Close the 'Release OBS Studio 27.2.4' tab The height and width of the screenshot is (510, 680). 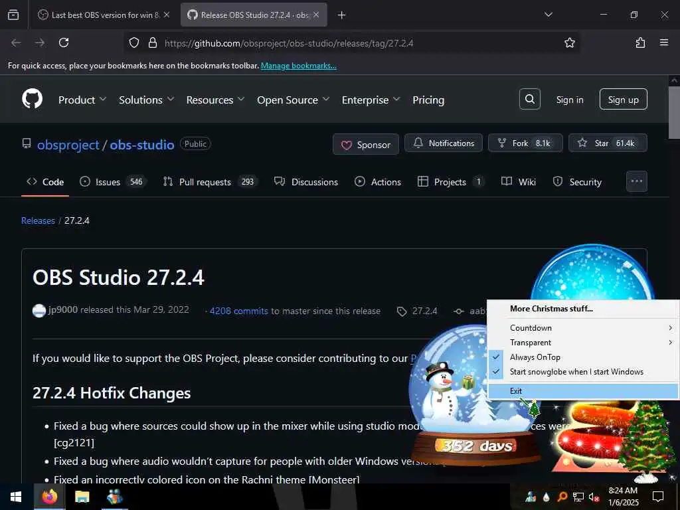[x=316, y=15]
